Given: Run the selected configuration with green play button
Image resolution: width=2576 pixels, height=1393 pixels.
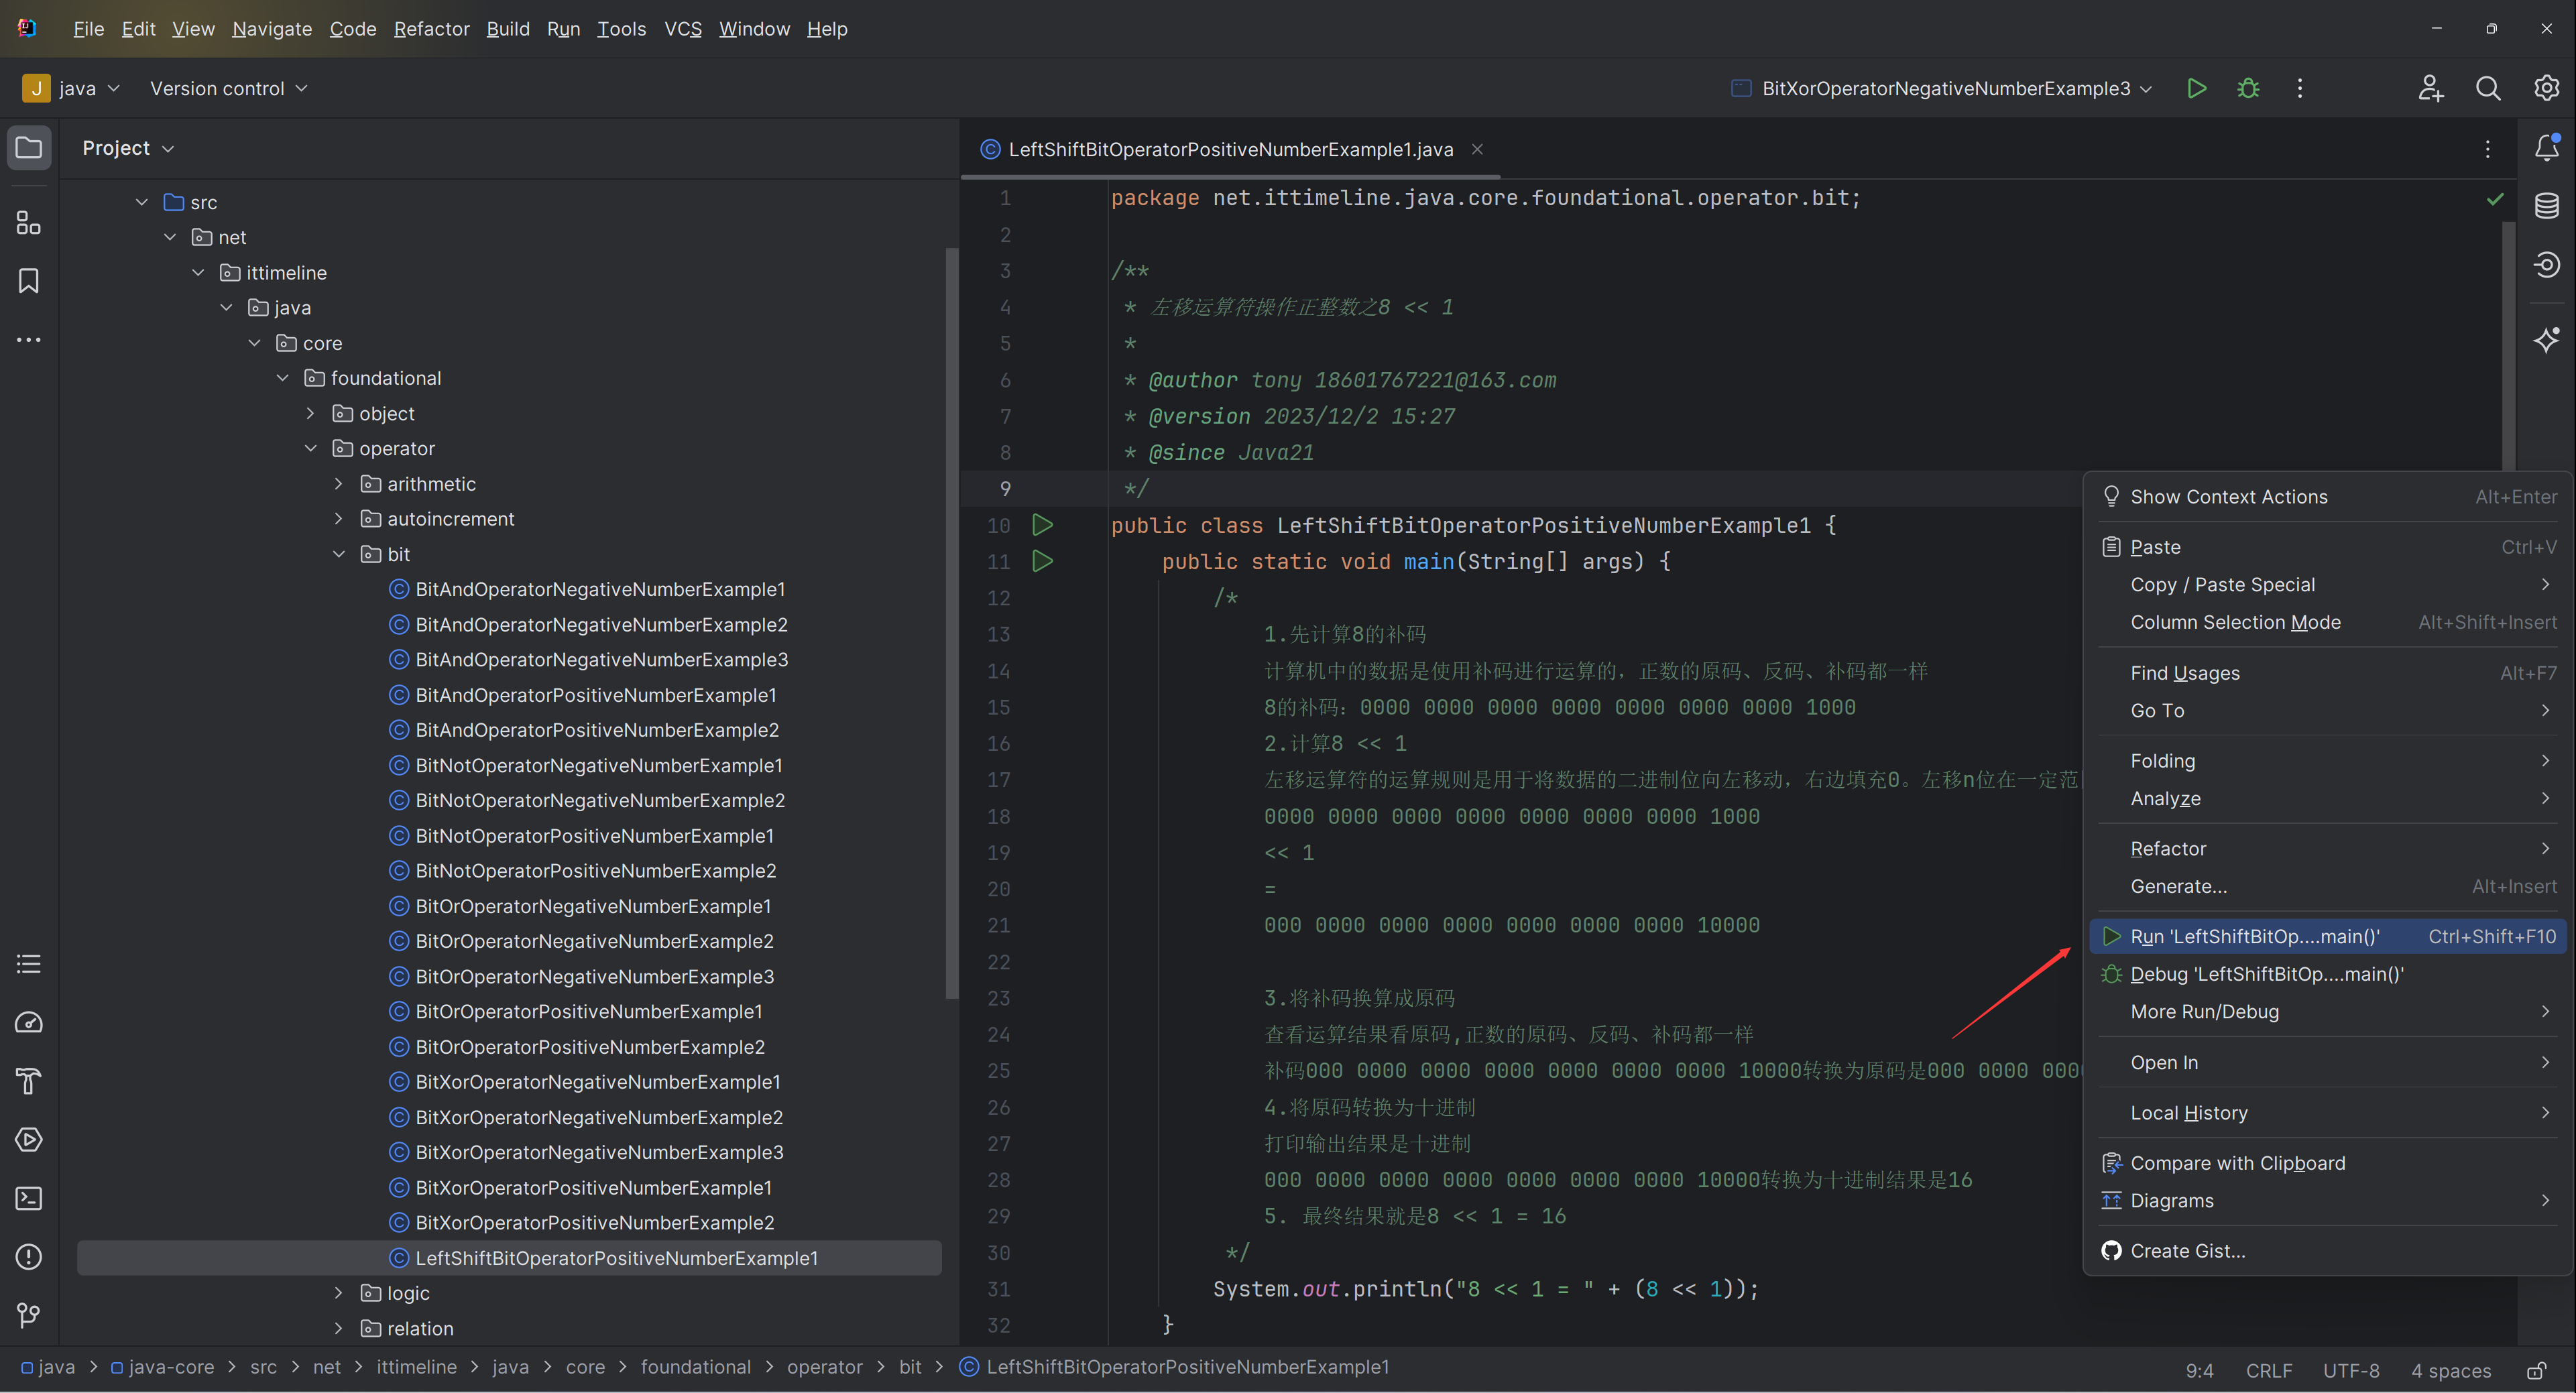Looking at the screenshot, I should coord(2197,89).
